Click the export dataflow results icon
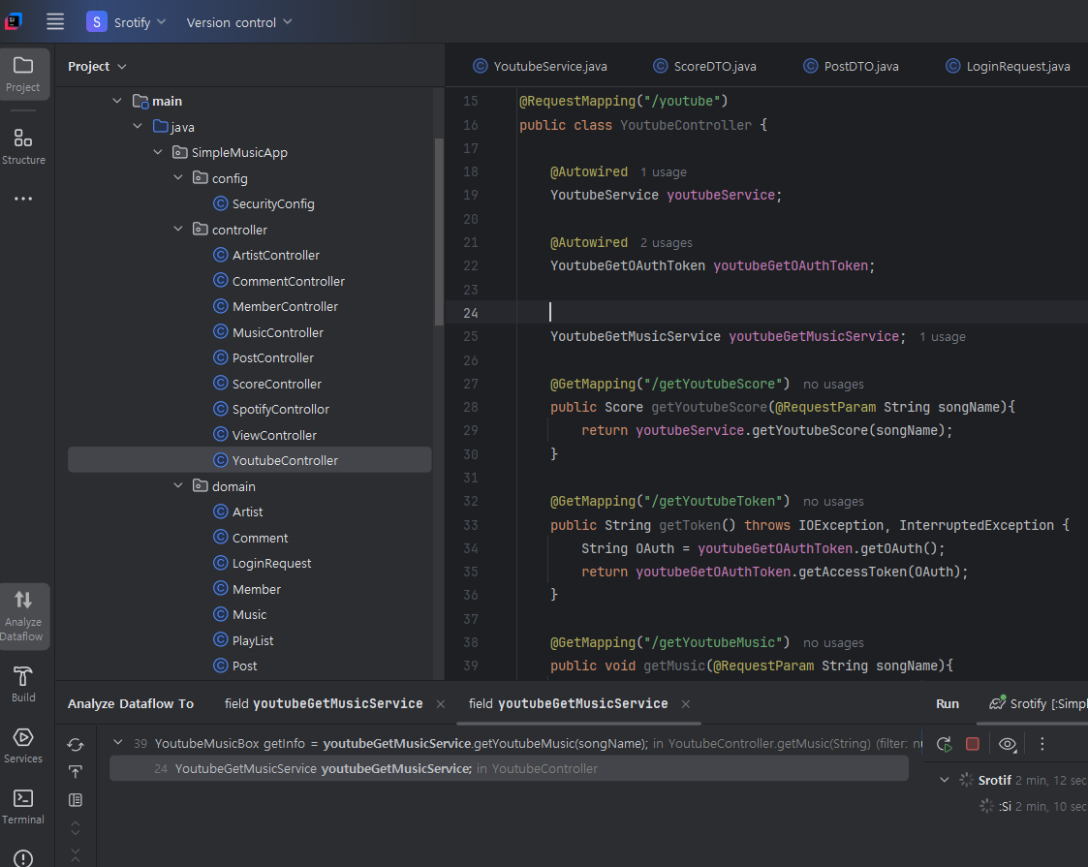This screenshot has height=867, width=1088. tap(76, 772)
